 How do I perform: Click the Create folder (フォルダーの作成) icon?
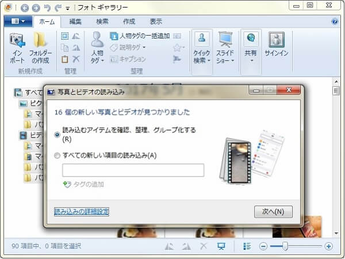tap(40, 40)
